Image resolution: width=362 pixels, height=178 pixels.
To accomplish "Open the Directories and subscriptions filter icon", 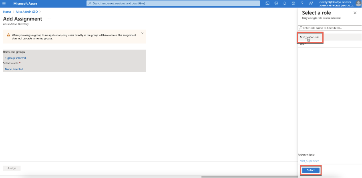I will (276, 3).
